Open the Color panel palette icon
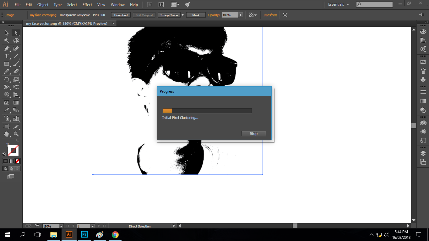 coord(423,32)
